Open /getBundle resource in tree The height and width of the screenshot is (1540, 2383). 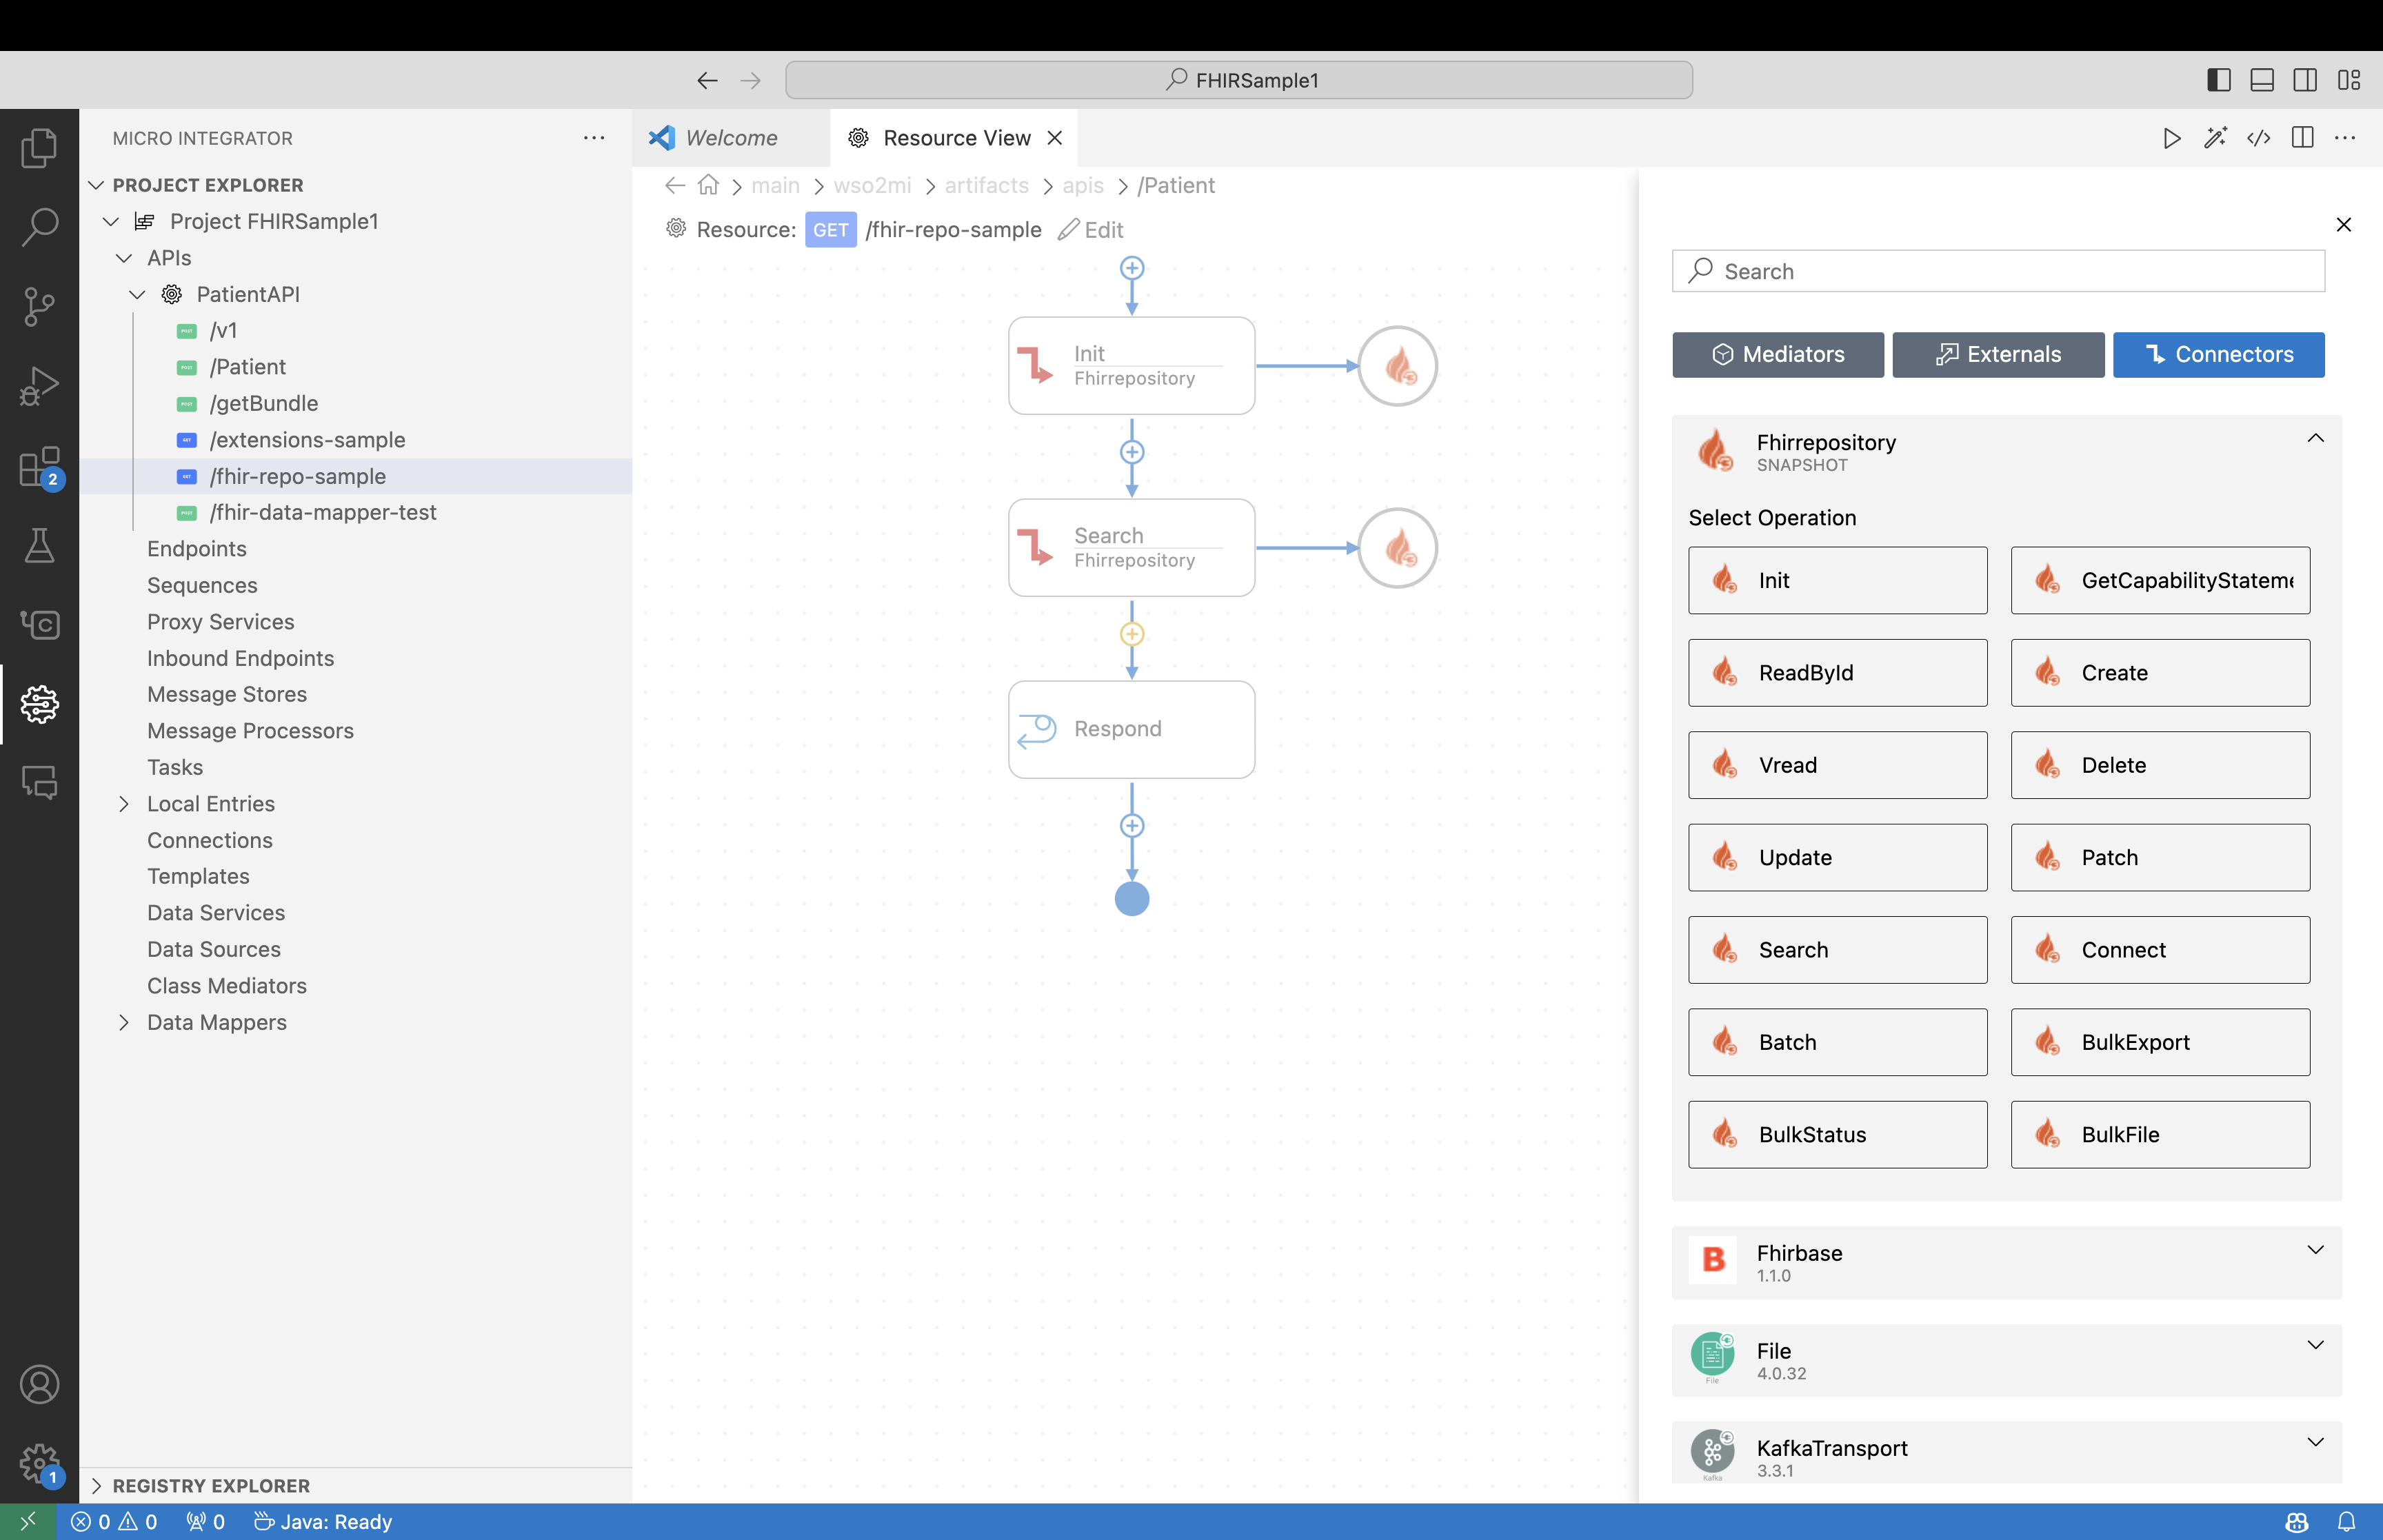[x=264, y=403]
